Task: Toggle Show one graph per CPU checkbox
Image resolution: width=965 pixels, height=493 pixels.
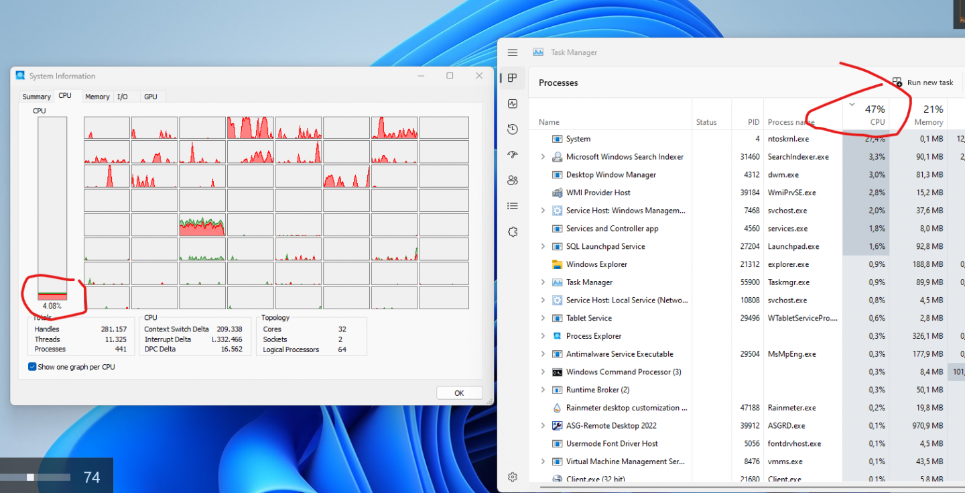Action: click(32, 367)
